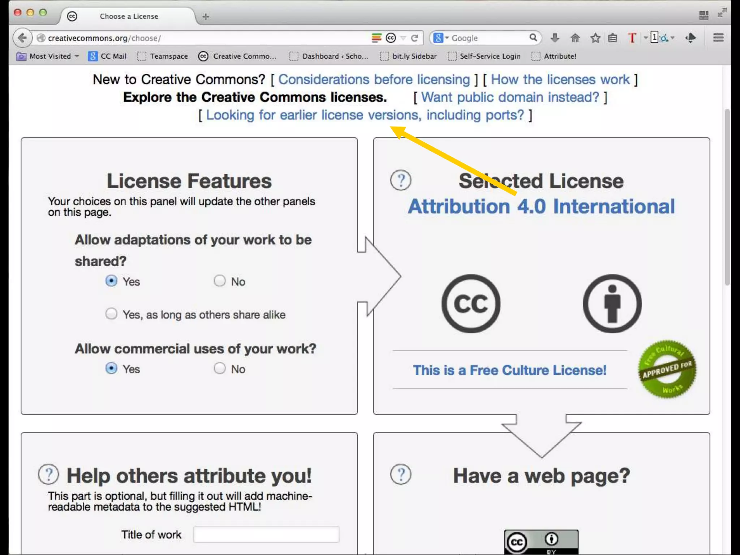740x555 pixels.
Task: Click the help icon beside Selected License
Action: (401, 180)
